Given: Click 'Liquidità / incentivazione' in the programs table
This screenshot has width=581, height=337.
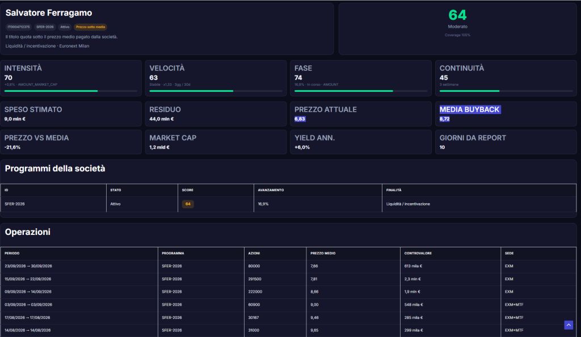Looking at the screenshot, I should coord(408,204).
